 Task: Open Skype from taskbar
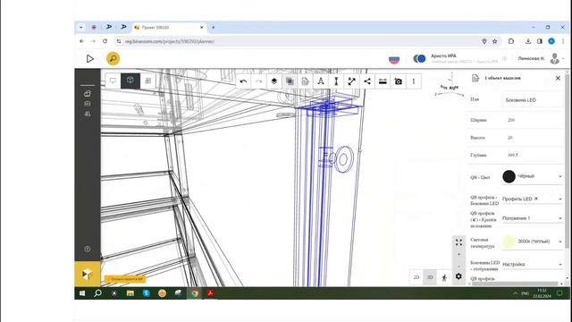[x=147, y=293]
